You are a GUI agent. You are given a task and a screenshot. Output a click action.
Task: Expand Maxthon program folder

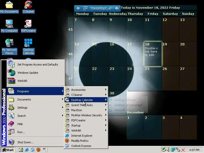point(86,110)
